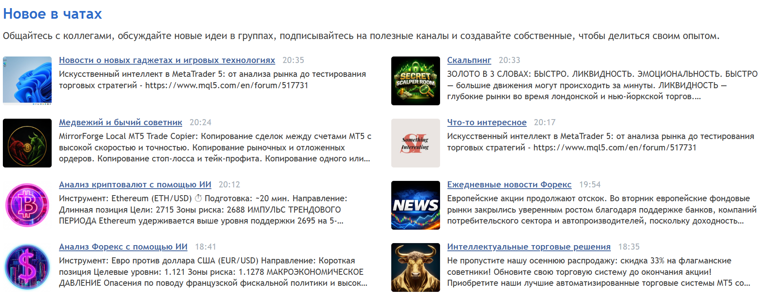
Task: Open 'Медвежий и бычий советник' channel
Action: [x=120, y=122]
